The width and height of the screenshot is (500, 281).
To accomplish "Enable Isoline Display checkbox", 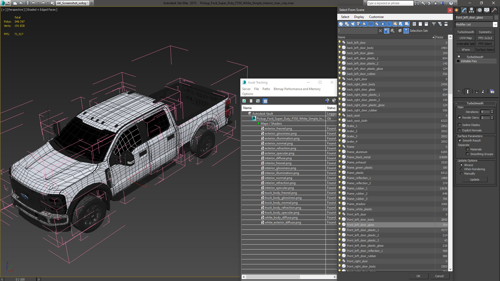I will [x=460, y=125].
